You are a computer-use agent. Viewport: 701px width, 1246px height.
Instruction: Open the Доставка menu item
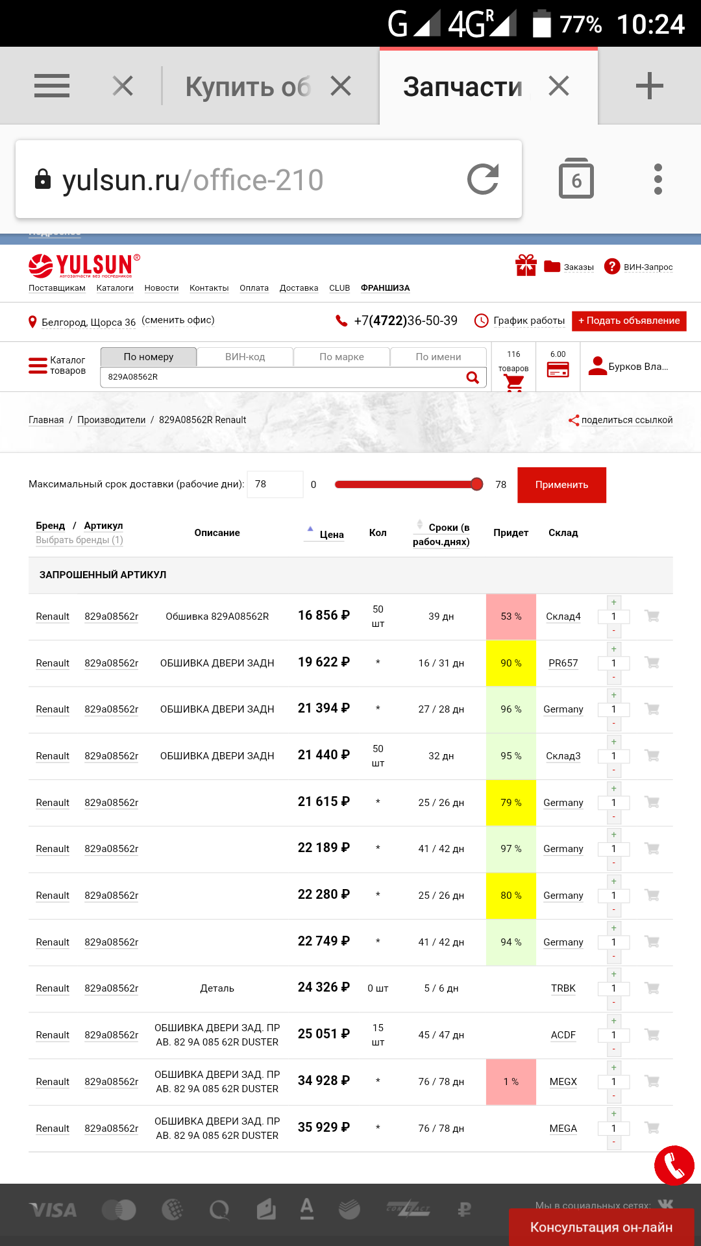click(299, 288)
